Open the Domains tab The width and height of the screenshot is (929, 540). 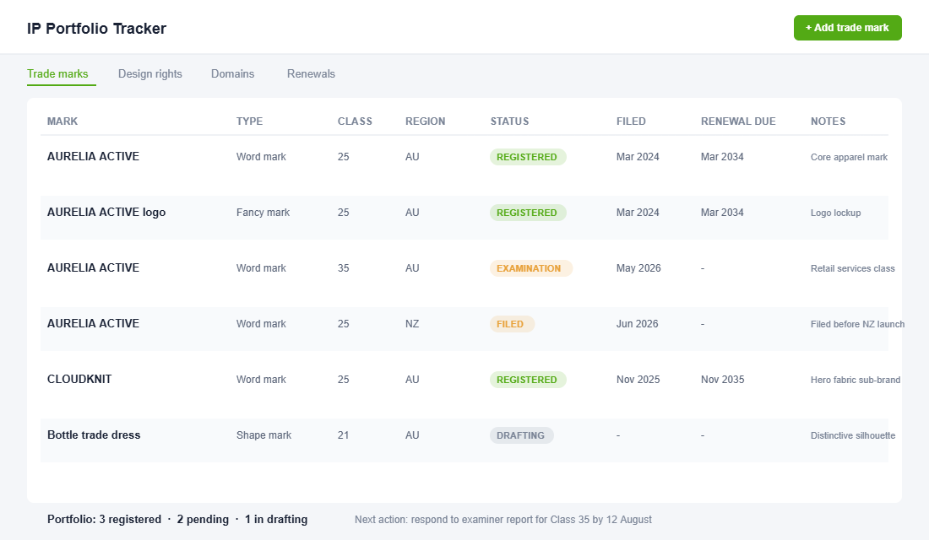(232, 74)
